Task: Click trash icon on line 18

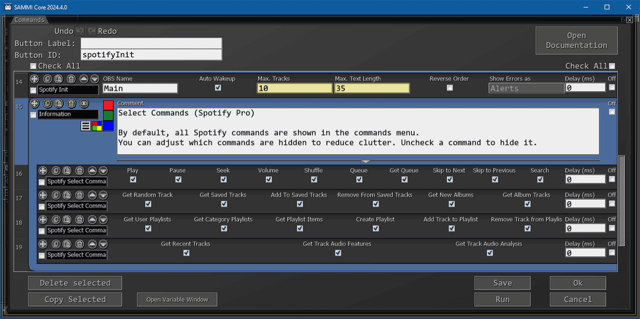Action: [79, 220]
